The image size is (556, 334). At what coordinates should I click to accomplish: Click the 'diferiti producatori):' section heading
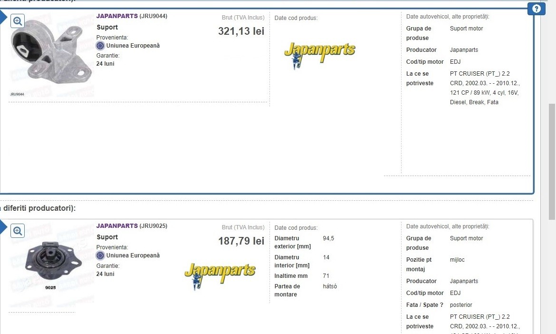pyautogui.click(x=38, y=208)
